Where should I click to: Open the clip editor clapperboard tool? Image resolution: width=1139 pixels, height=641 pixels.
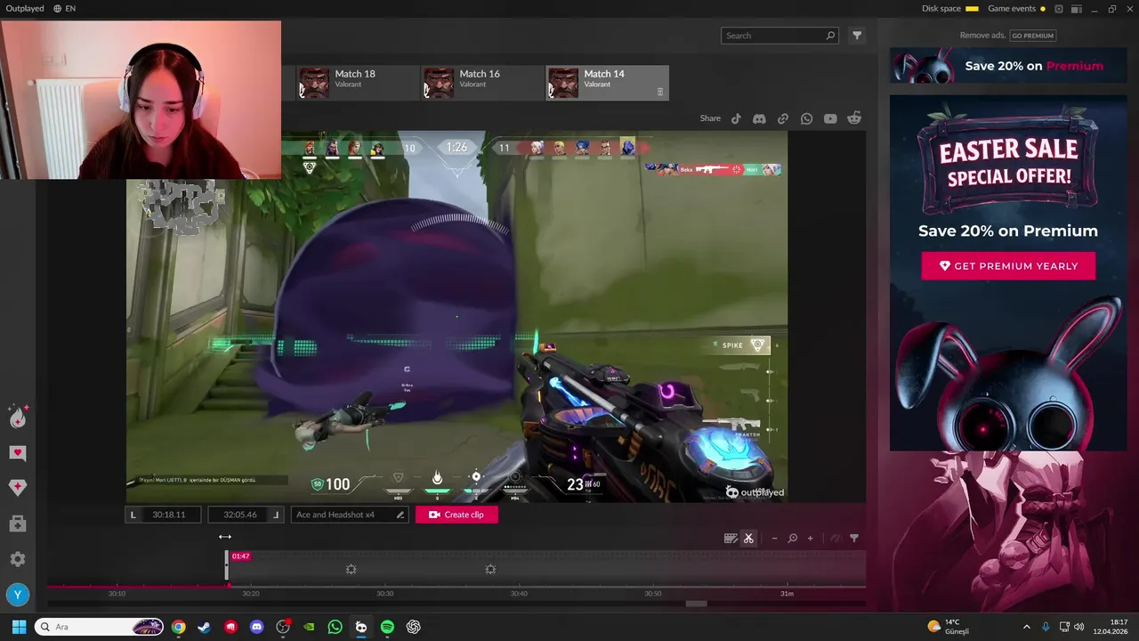[x=731, y=538]
